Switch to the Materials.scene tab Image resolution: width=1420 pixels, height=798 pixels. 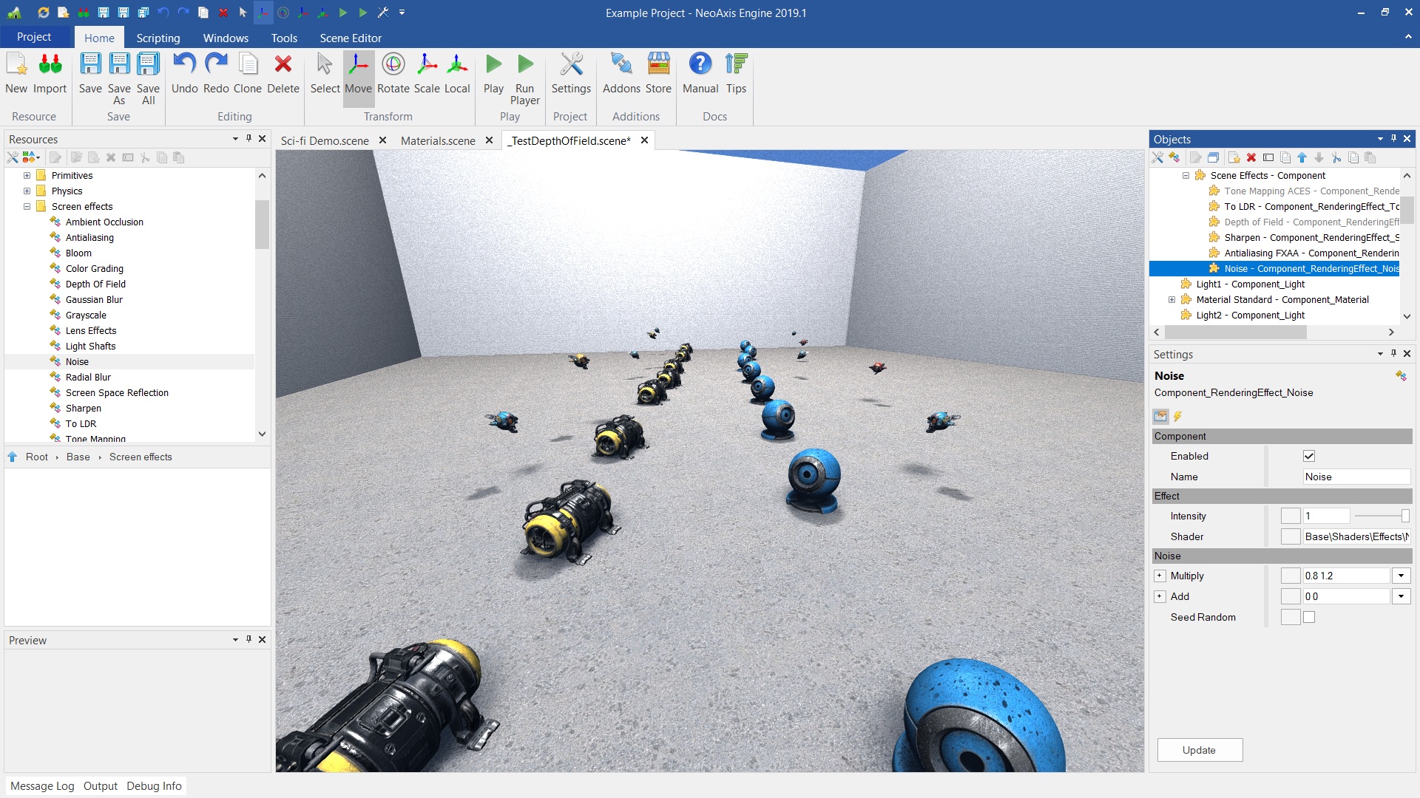click(x=438, y=140)
